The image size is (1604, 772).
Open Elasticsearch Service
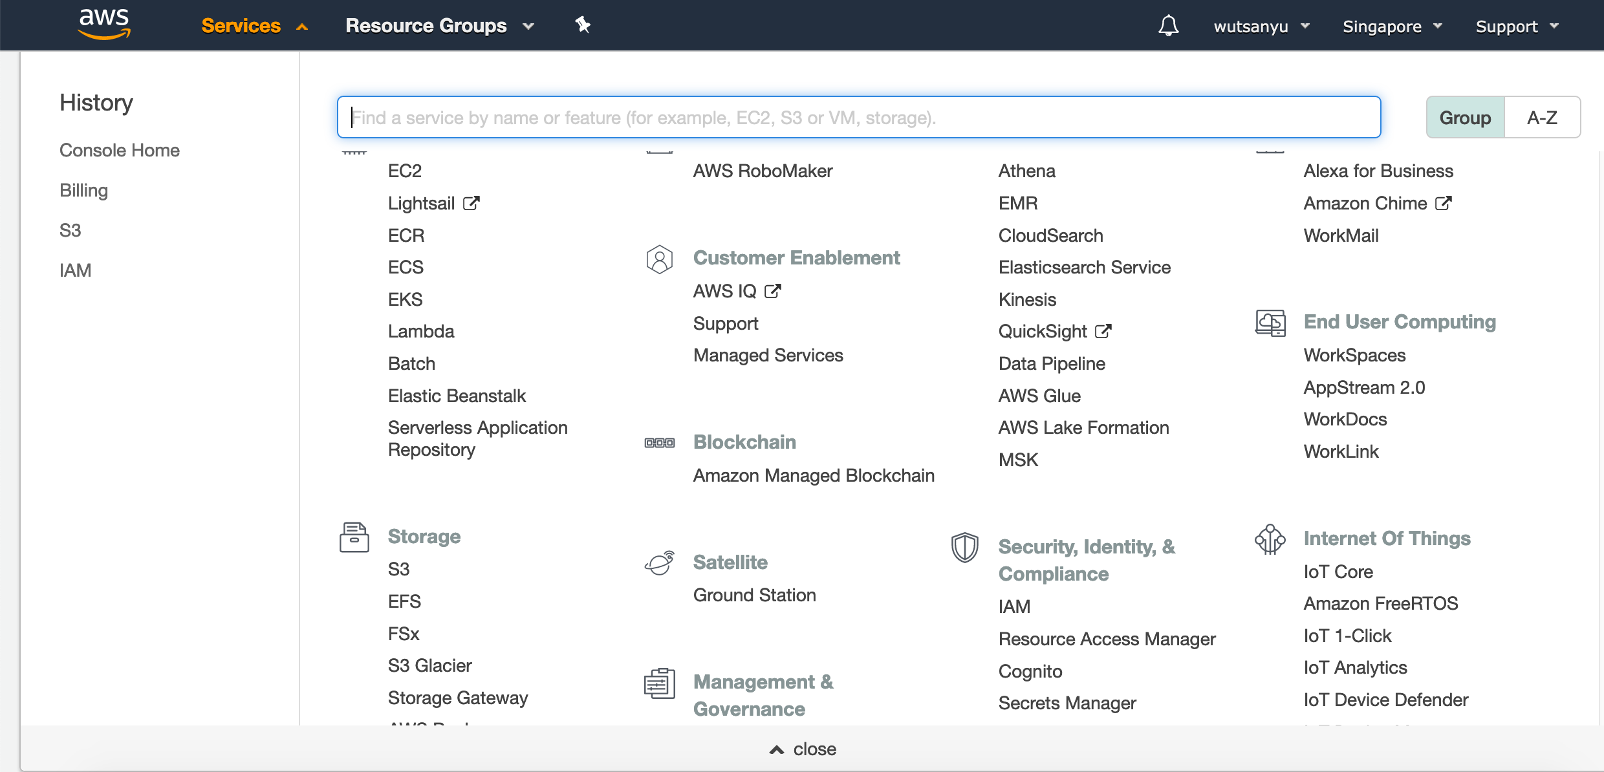[1085, 267]
